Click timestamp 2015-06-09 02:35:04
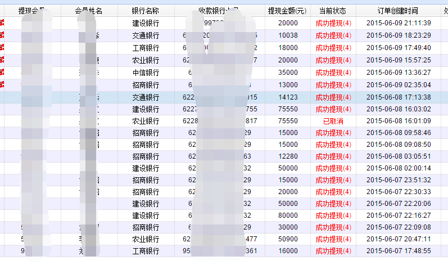 click(x=399, y=85)
